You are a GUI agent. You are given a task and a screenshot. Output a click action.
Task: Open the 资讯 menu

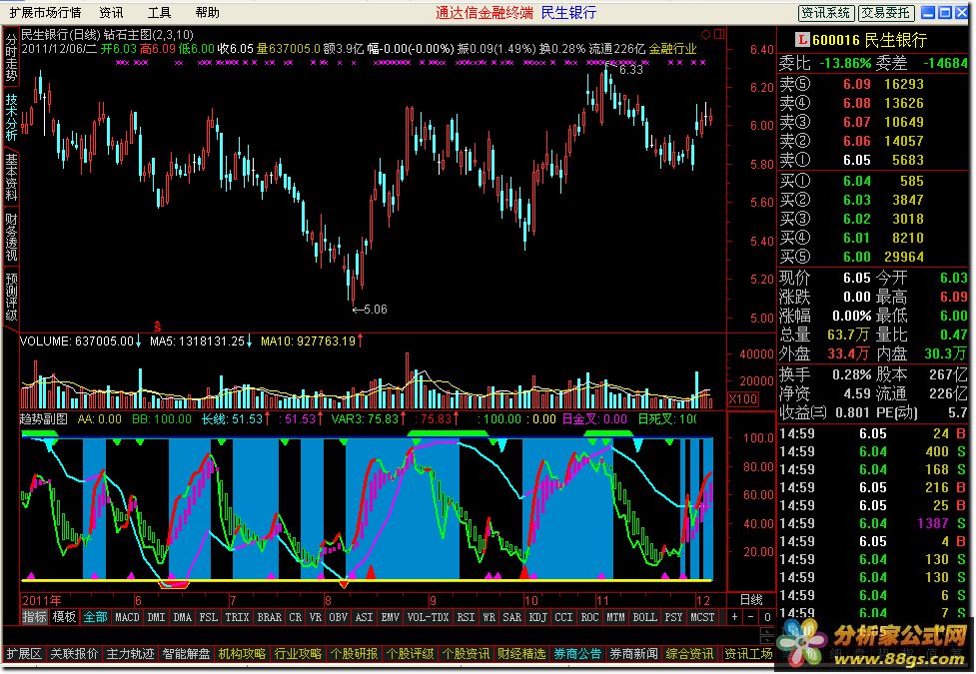(112, 12)
